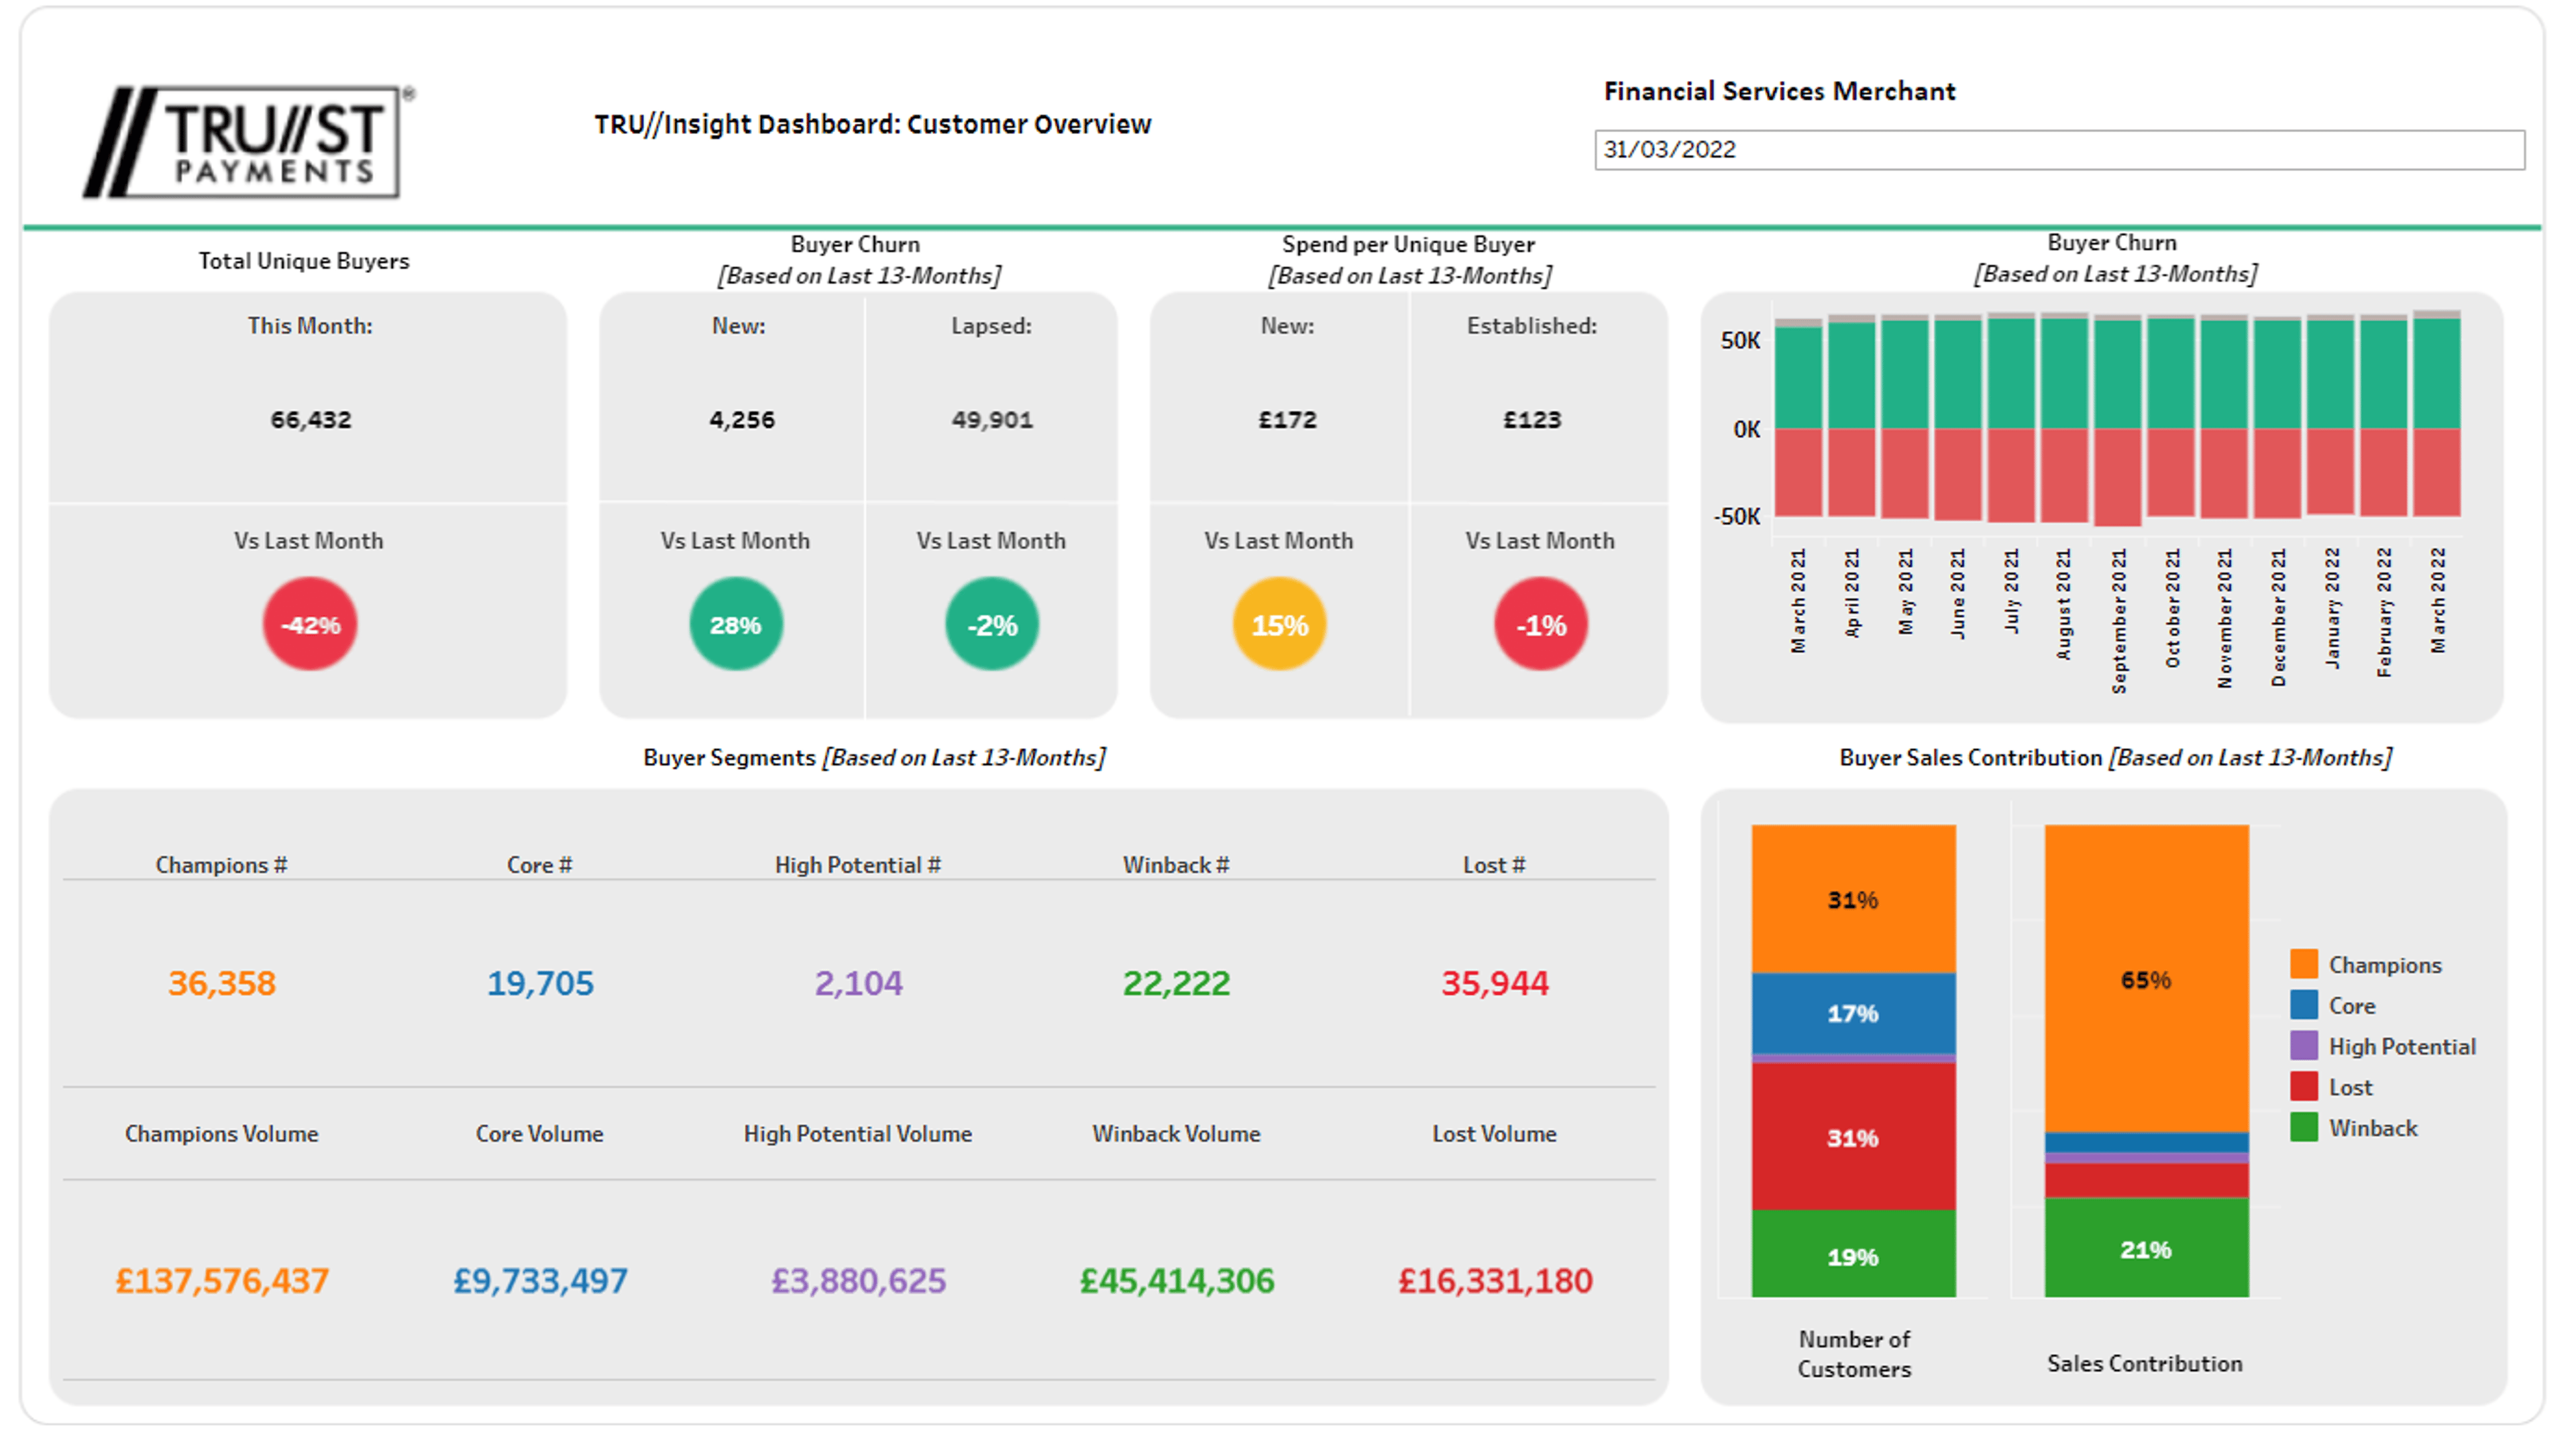
Task: Click the red -42% indicator circle
Action: [310, 625]
